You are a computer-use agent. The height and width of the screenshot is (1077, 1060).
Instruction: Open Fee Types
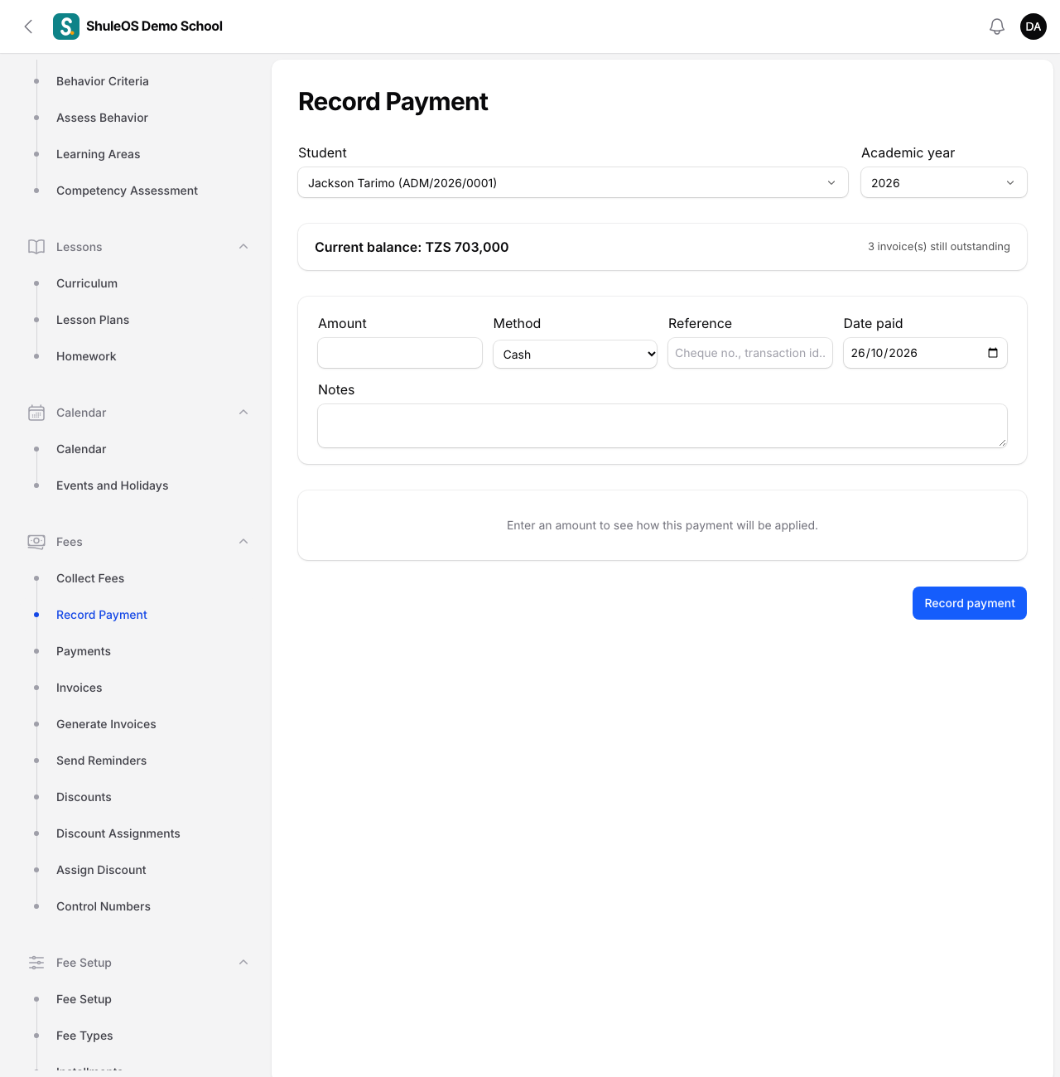tap(84, 1036)
